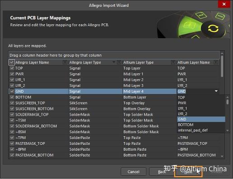233x179 pixels.
Task: Click the Back button
Action: click(162, 172)
